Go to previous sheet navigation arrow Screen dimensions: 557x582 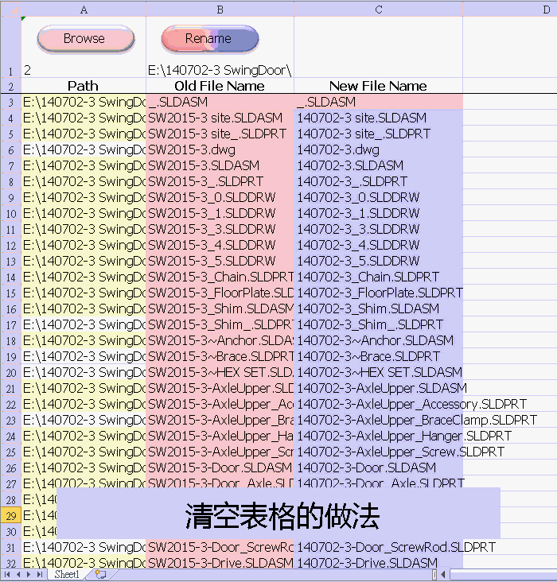click(18, 574)
